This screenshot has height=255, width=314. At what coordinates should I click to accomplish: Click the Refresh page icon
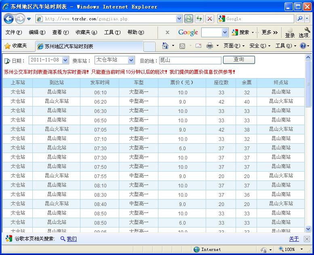coord(199,19)
